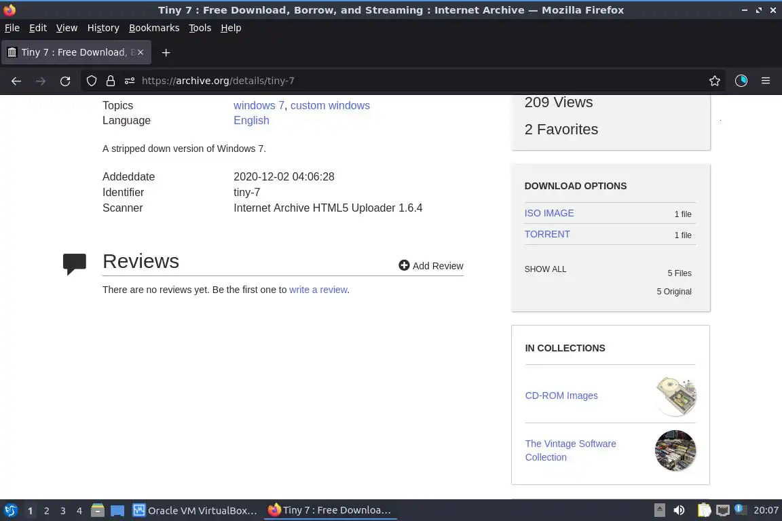
Task: Close the Tiny 7 browser tab
Action: coord(141,52)
